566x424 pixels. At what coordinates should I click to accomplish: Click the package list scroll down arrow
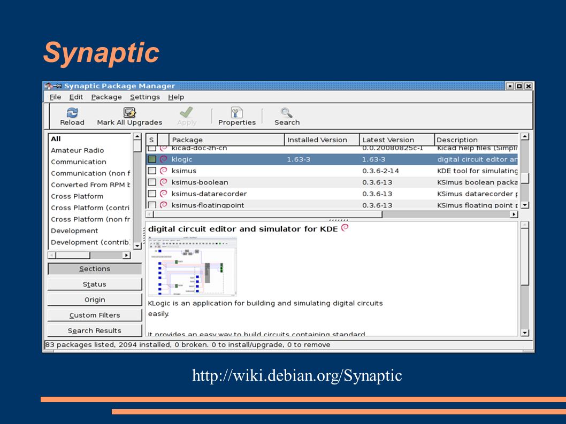coord(525,205)
